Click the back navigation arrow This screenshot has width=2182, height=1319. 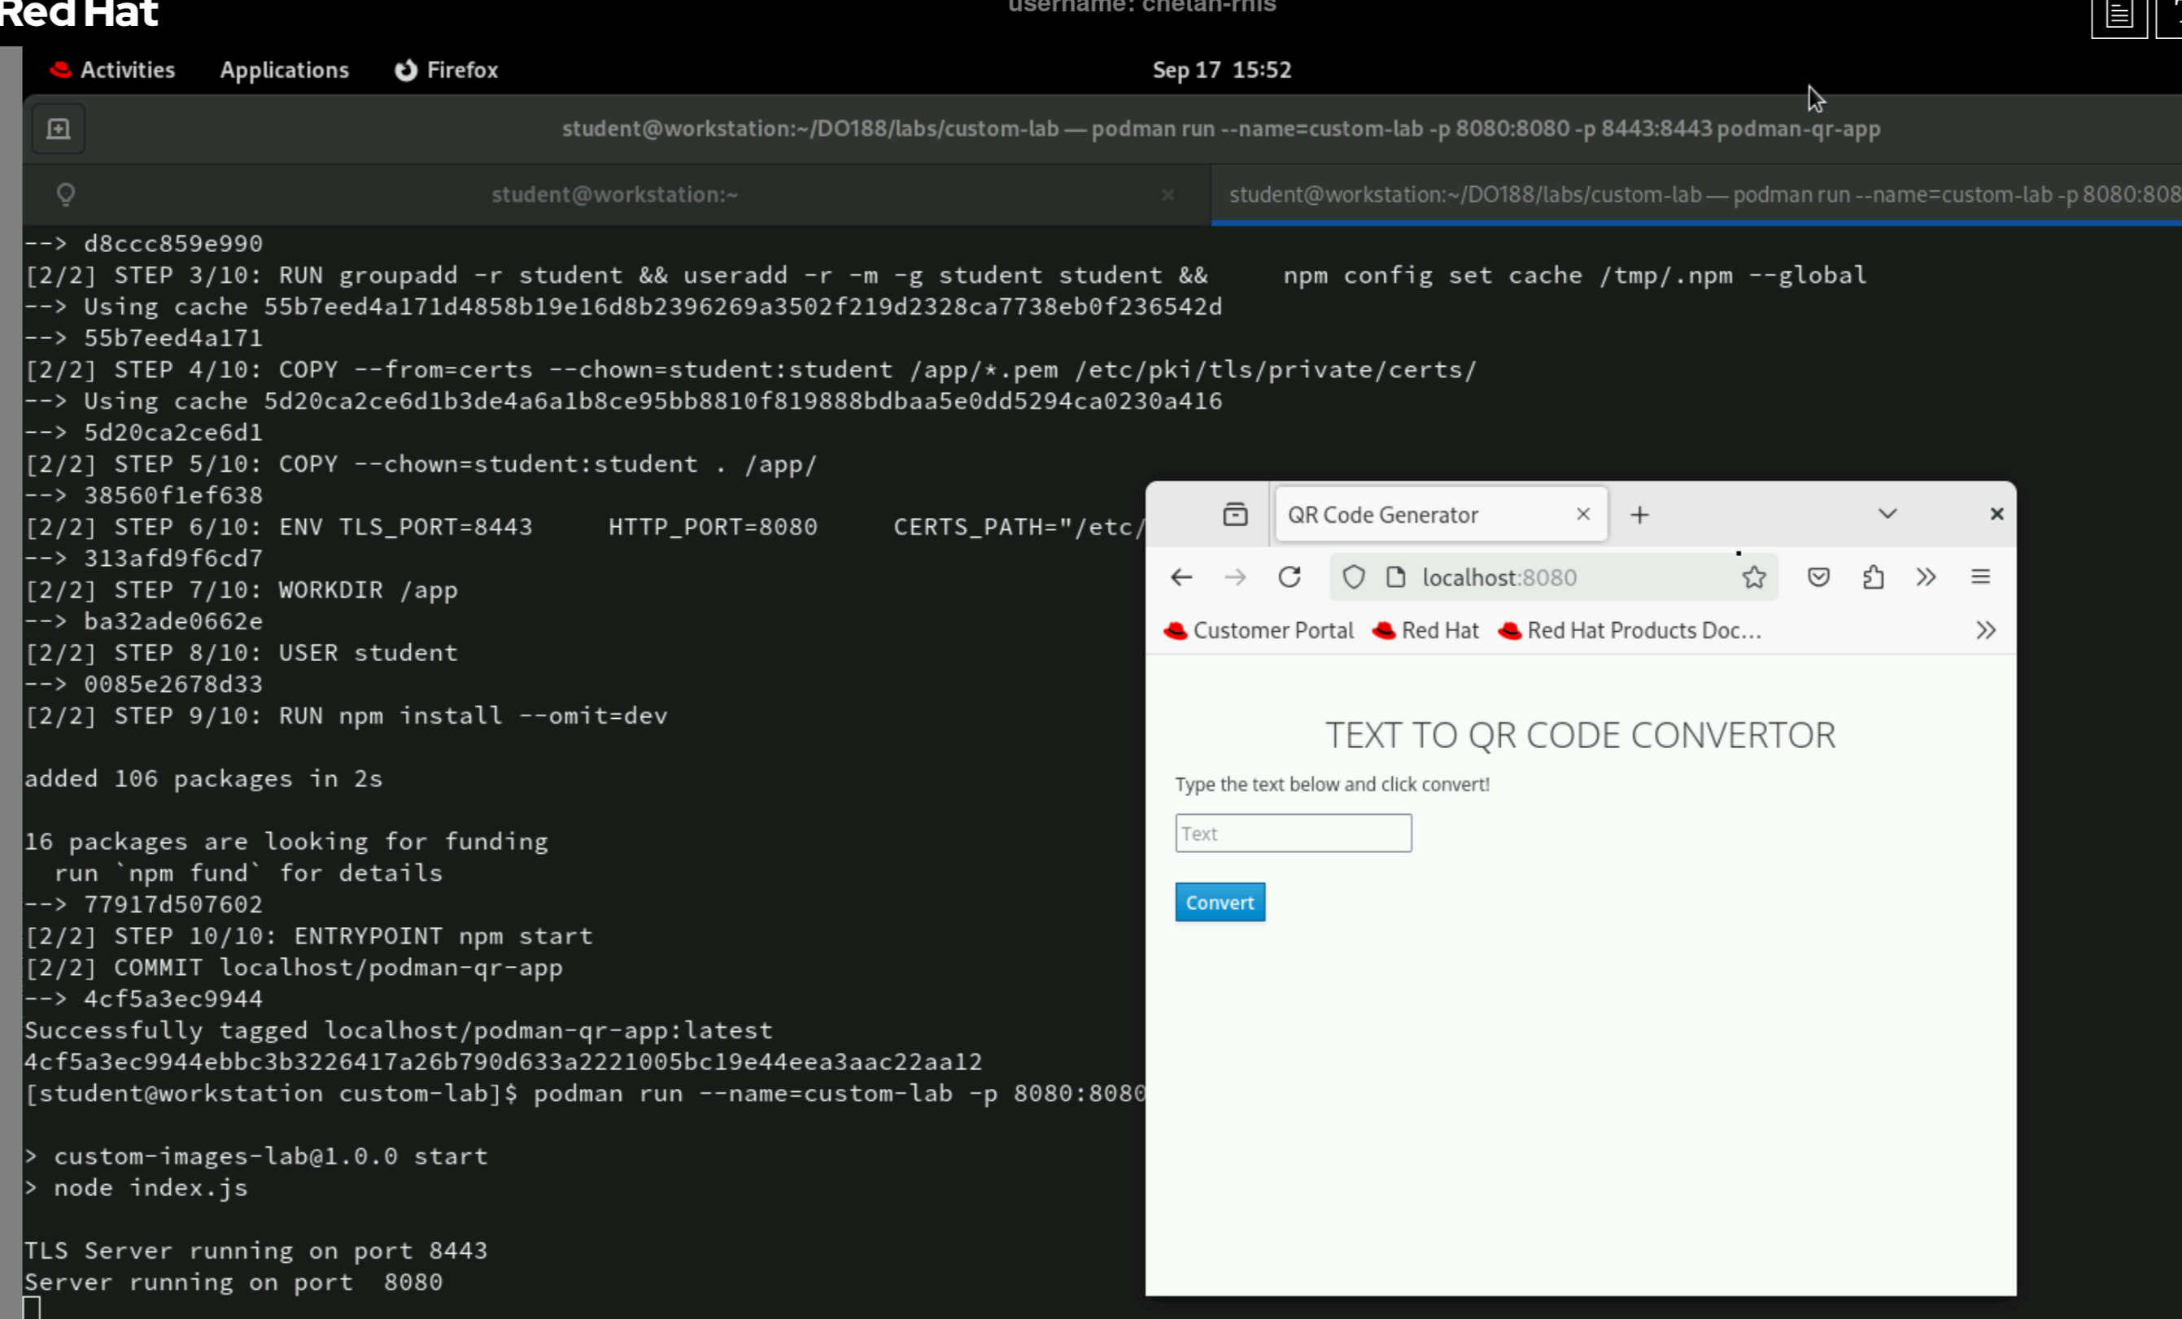(x=1181, y=577)
